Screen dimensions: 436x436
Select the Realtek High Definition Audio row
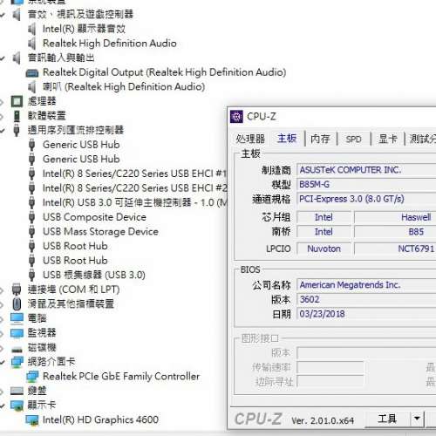(x=110, y=44)
